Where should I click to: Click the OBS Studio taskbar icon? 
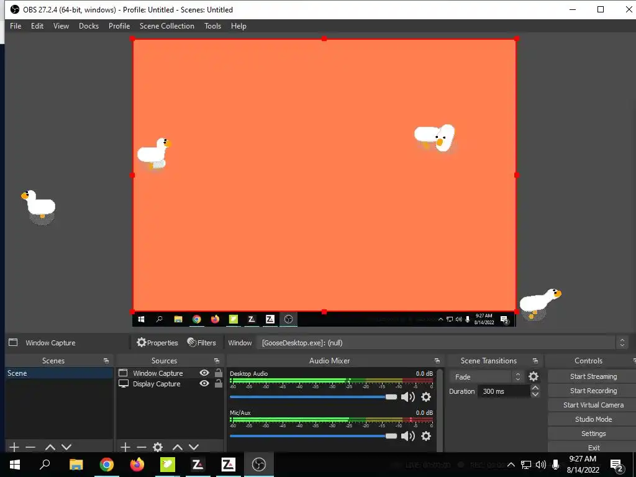click(x=259, y=465)
